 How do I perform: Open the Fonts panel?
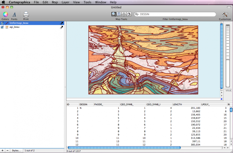pos(14,15)
